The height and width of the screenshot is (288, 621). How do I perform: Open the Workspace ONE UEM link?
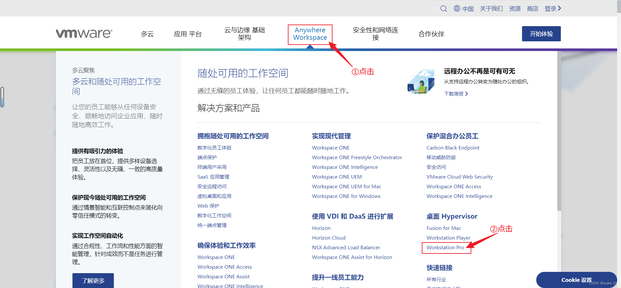coord(337,177)
